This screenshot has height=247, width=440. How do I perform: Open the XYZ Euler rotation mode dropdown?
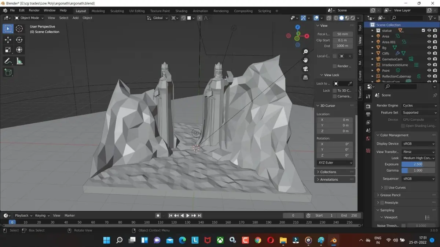click(335, 162)
